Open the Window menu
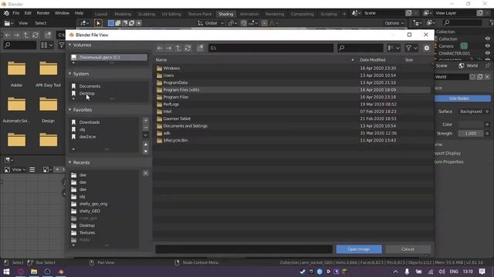This screenshot has width=494, height=277. (62, 13)
